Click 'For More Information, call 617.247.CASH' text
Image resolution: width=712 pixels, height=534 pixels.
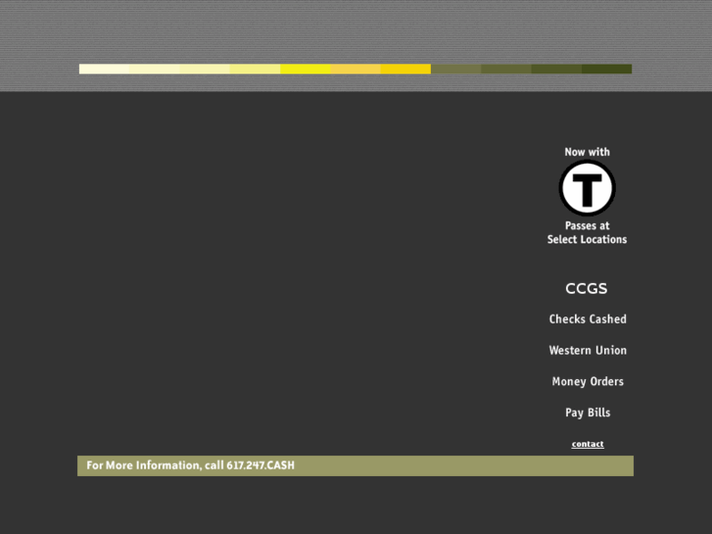191,465
